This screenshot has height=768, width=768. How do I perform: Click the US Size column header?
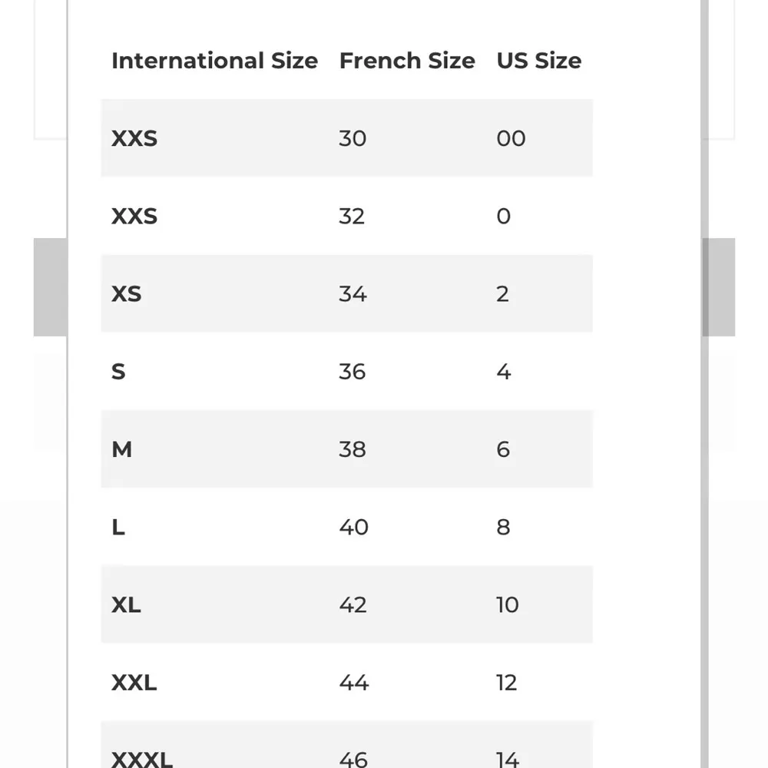(538, 61)
